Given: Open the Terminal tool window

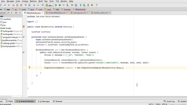Looking at the screenshot, I should pyautogui.click(x=58, y=101).
